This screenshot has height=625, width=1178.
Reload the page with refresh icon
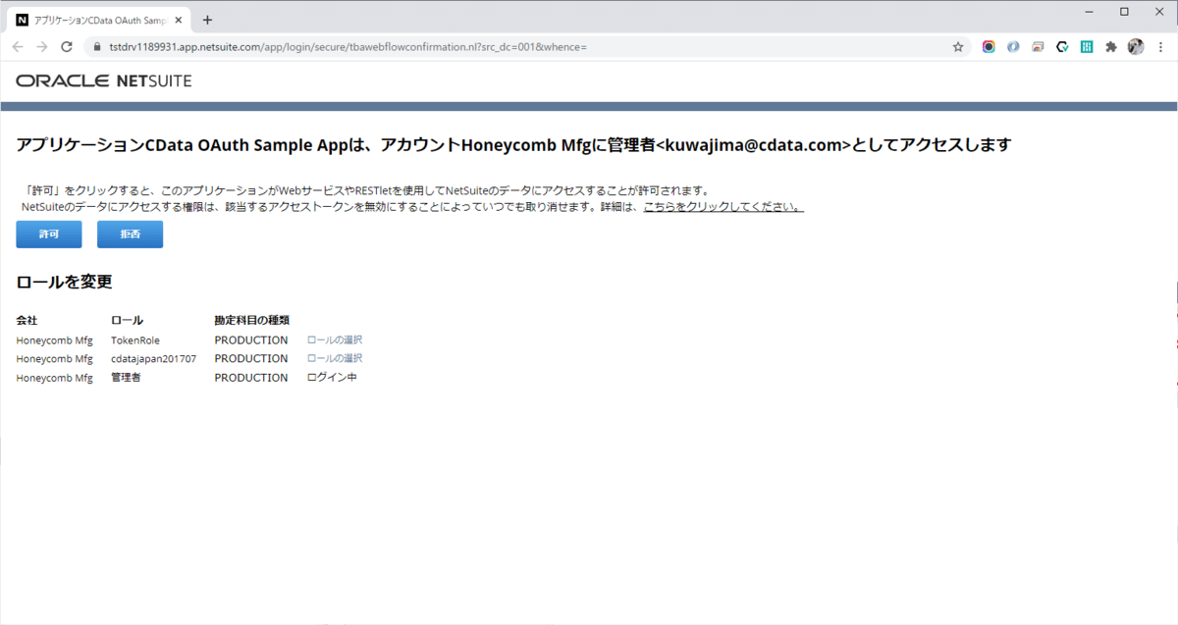coord(67,46)
